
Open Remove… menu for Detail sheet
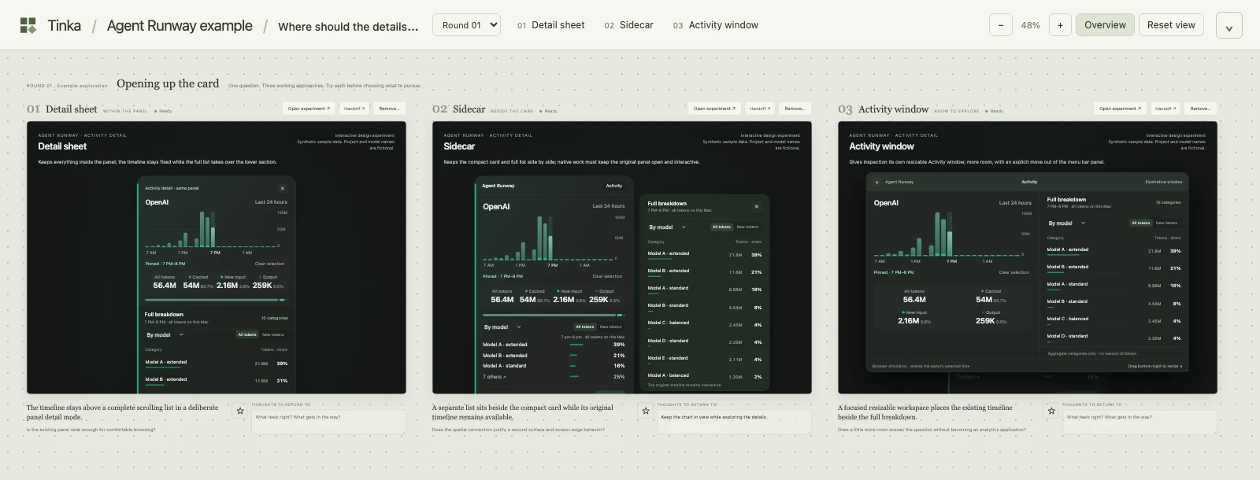coord(388,109)
